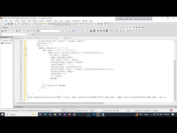The height and width of the screenshot is (133, 177).
Task: Open the Replace dialog icon
Action: click(x=36, y=24)
